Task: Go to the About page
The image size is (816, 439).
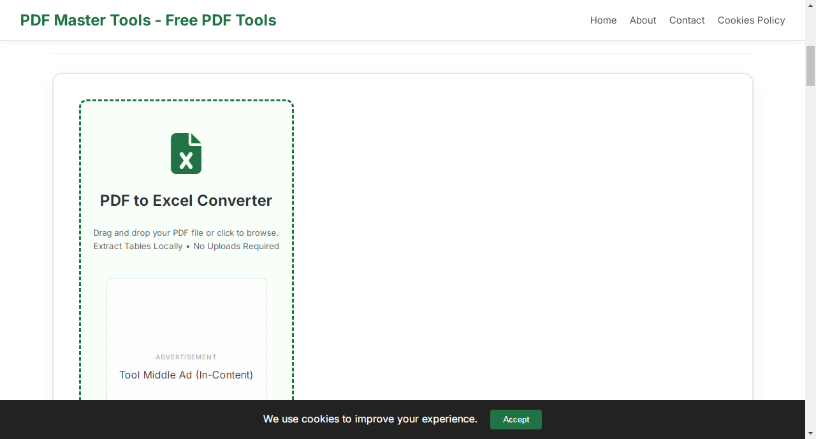Action: [x=643, y=20]
